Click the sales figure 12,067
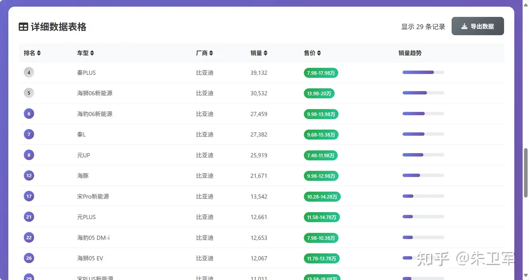 click(x=259, y=258)
